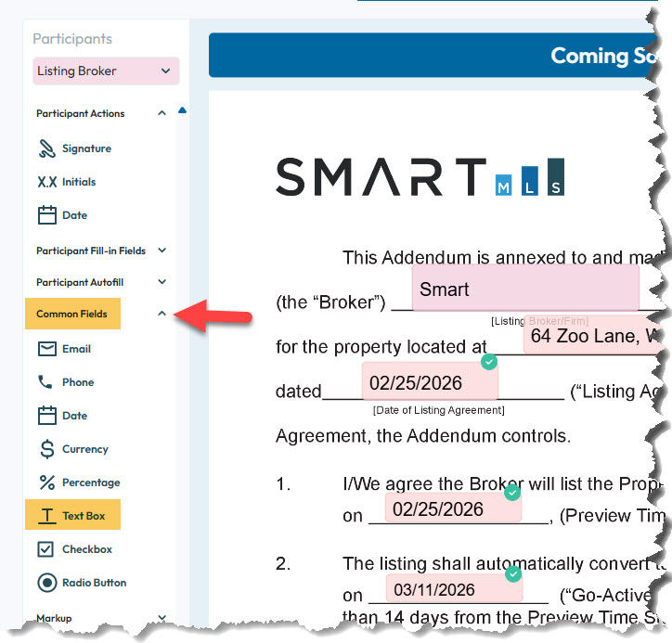
Task: Collapse the Participant Actions section chevron
Action: click(x=162, y=113)
